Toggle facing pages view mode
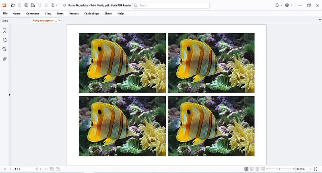This screenshot has width=322, height=173. tap(258, 169)
